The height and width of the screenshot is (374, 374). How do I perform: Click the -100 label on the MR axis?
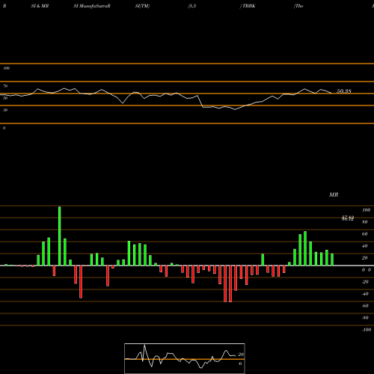pyautogui.click(x=367, y=330)
